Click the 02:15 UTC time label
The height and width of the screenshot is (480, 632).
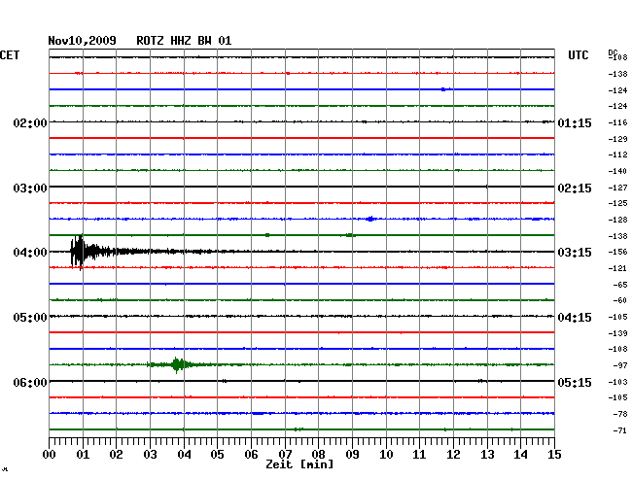tap(575, 189)
